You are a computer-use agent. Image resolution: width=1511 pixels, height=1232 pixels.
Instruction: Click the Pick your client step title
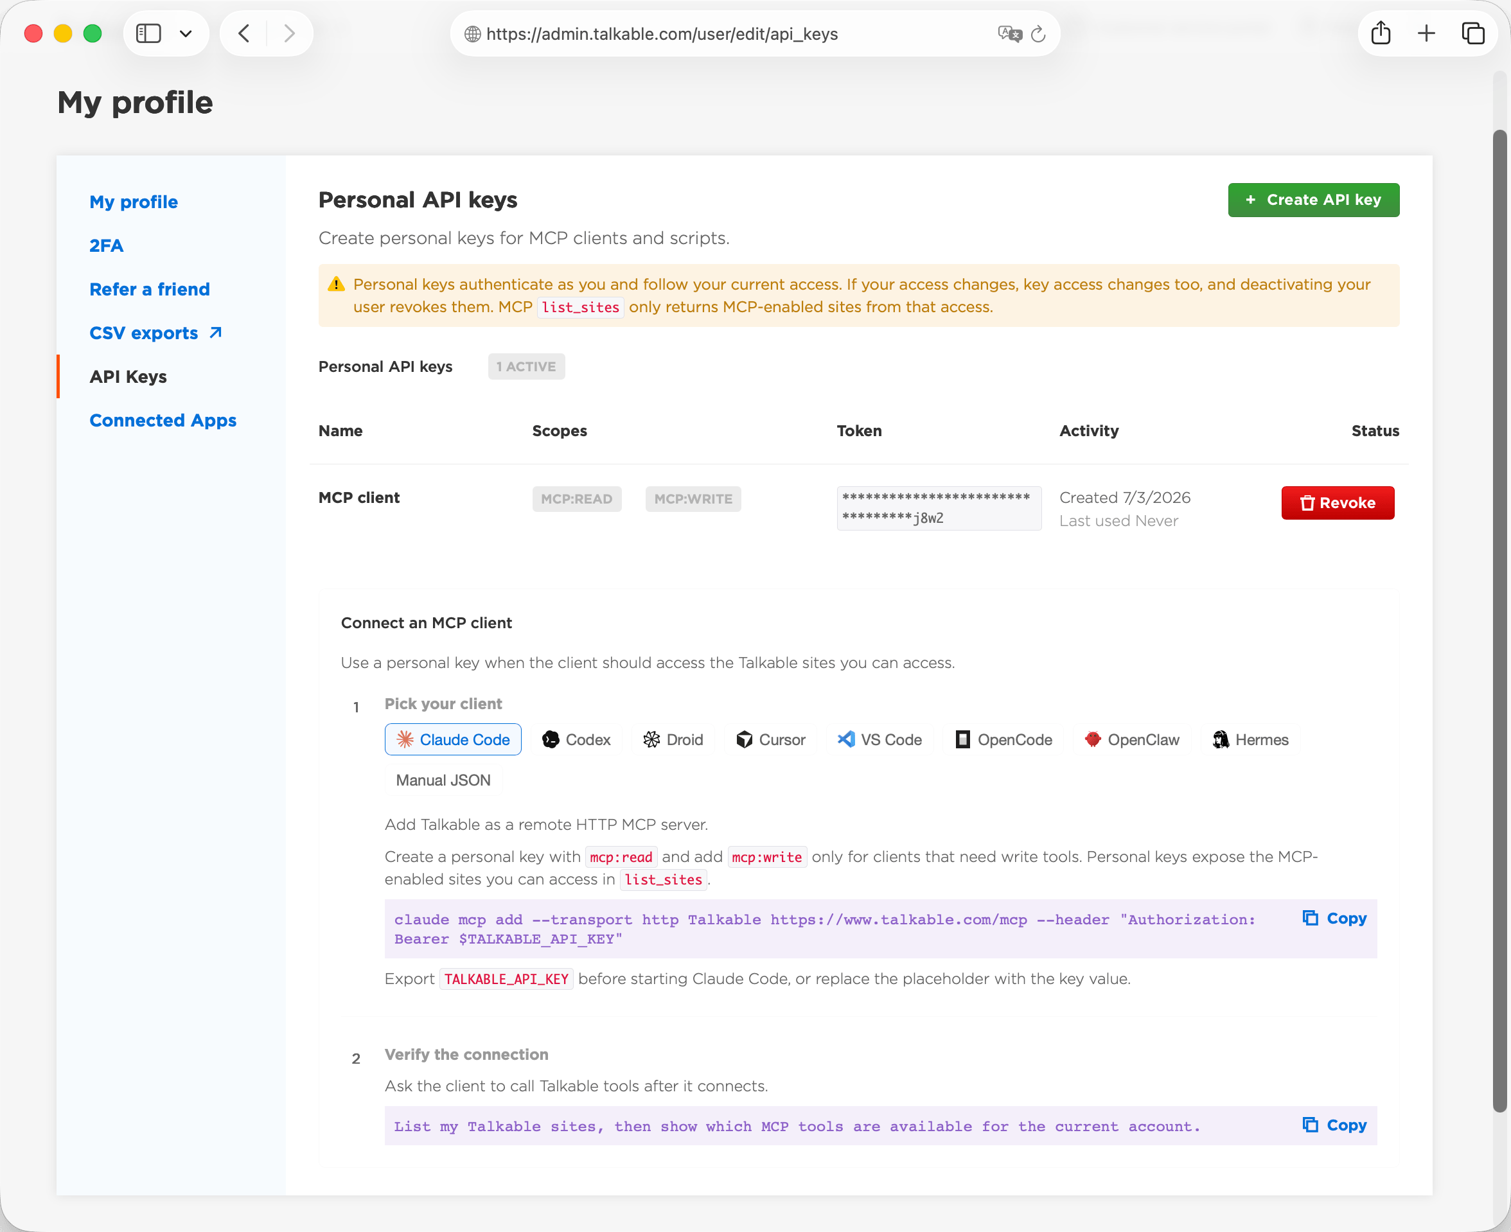pos(443,703)
